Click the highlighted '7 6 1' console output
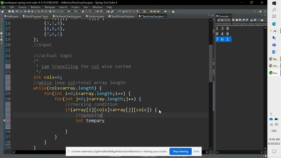Viewport: 281px width, 158px height. pyautogui.click(x=223, y=39)
